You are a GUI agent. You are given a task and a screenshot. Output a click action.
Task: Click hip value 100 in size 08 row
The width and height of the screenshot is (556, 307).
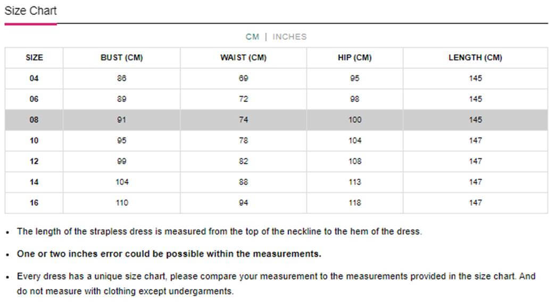click(x=355, y=120)
